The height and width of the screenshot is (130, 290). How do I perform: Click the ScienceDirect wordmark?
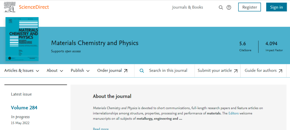[34, 7]
